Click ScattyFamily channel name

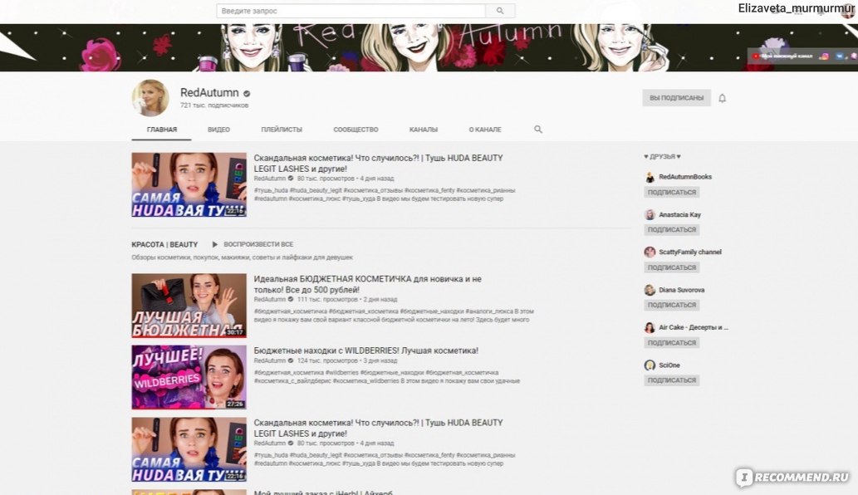tap(690, 252)
